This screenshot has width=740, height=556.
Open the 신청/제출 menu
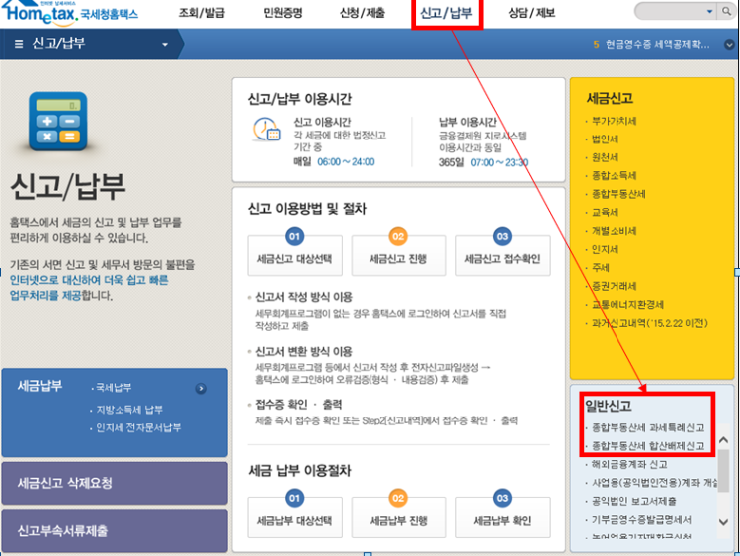[363, 13]
